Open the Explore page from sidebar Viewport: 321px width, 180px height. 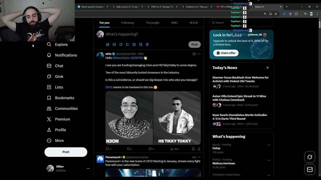[57, 44]
